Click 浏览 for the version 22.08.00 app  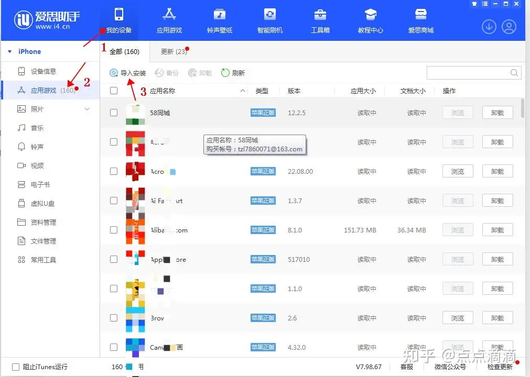click(x=458, y=171)
